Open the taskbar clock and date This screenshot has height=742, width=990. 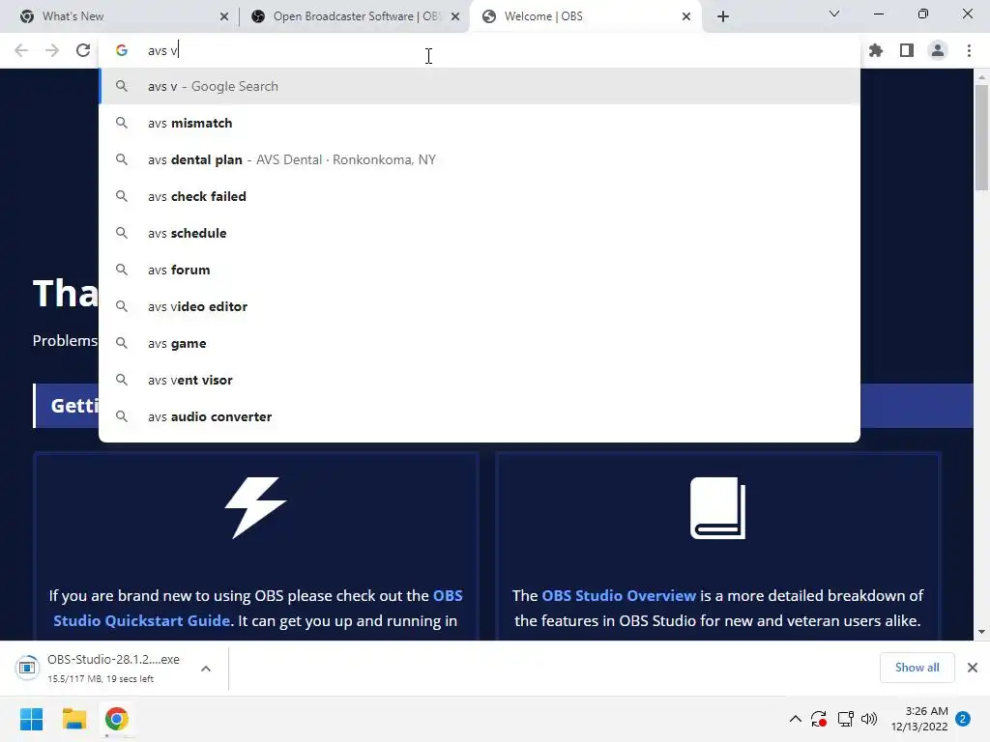pos(919,719)
